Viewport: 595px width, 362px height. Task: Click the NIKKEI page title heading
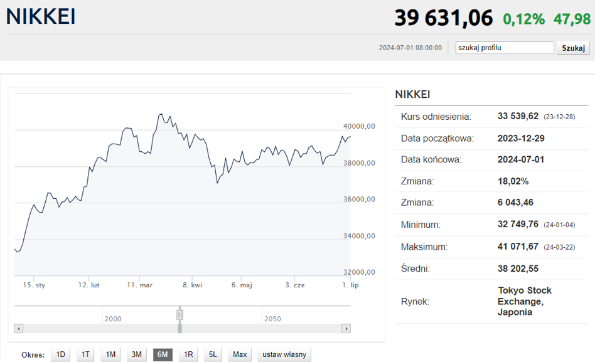pyautogui.click(x=41, y=17)
